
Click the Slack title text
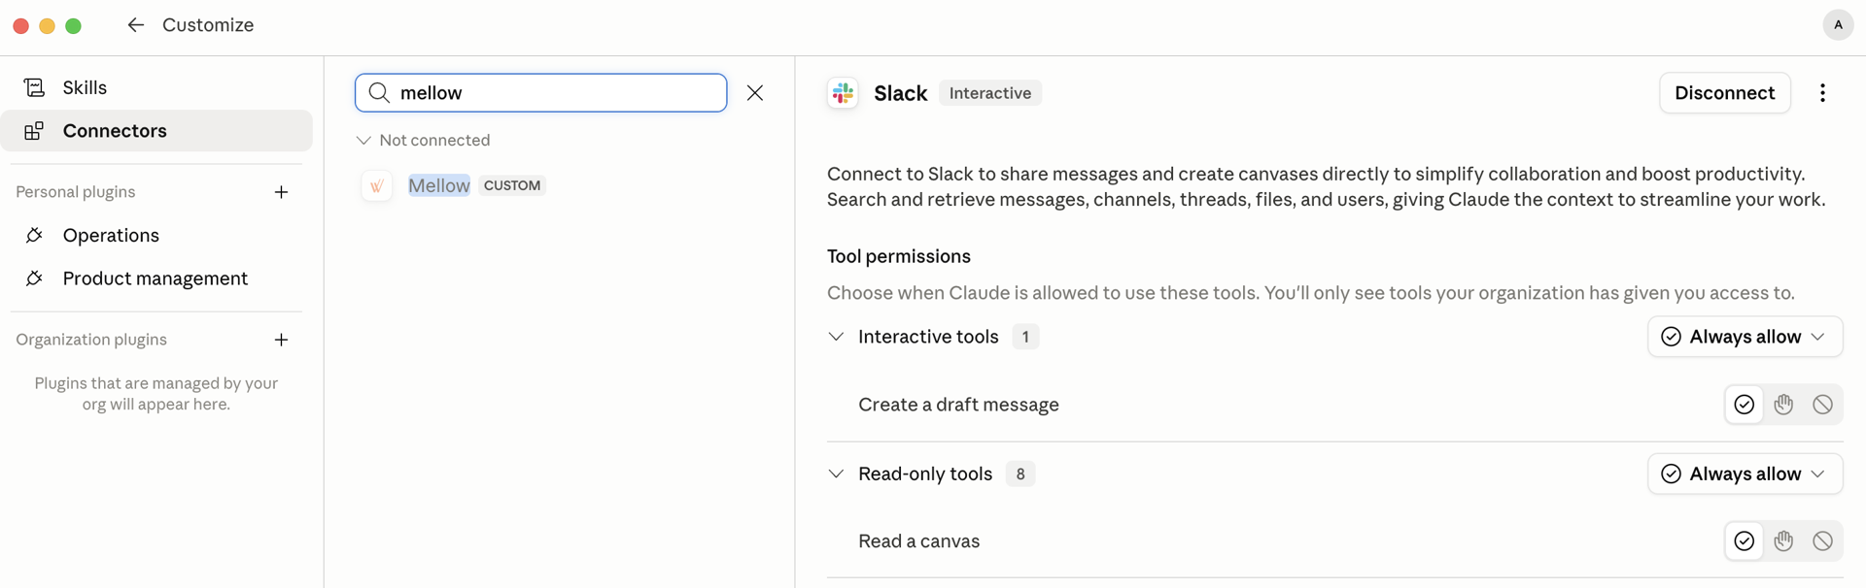(x=900, y=93)
